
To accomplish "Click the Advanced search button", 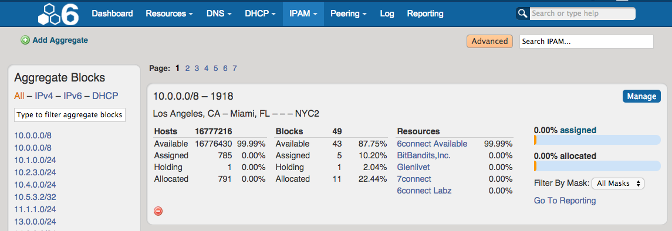I will point(489,42).
